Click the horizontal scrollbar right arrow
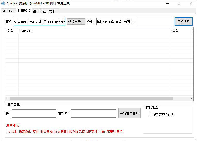 point(191,99)
